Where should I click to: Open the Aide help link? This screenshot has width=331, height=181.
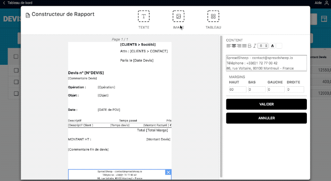coord(318,3)
